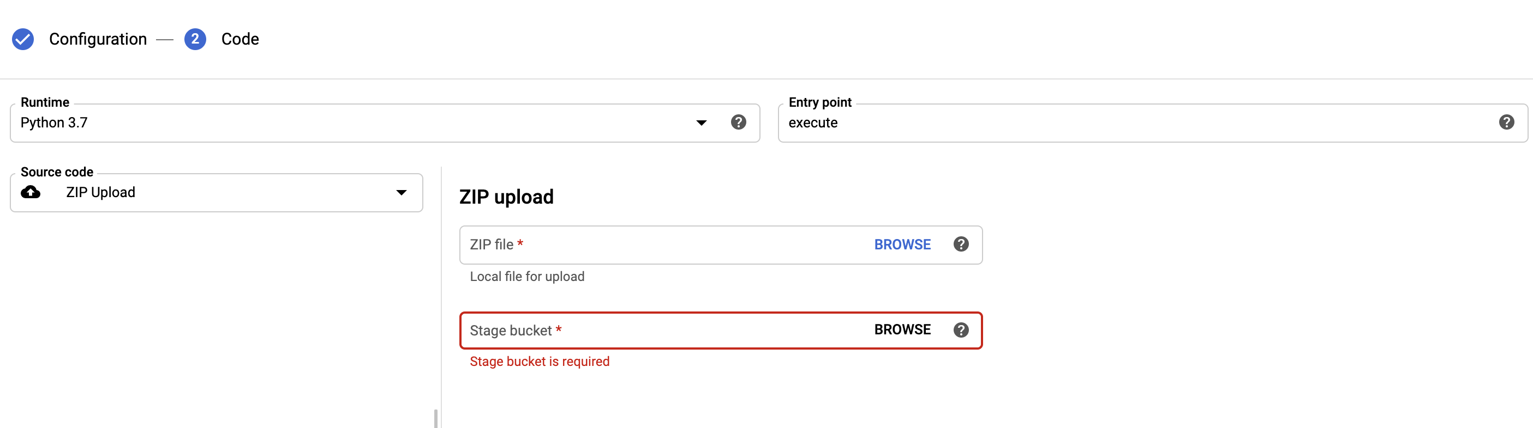Click the Stage bucket help question icon
1533x428 pixels.
(961, 330)
